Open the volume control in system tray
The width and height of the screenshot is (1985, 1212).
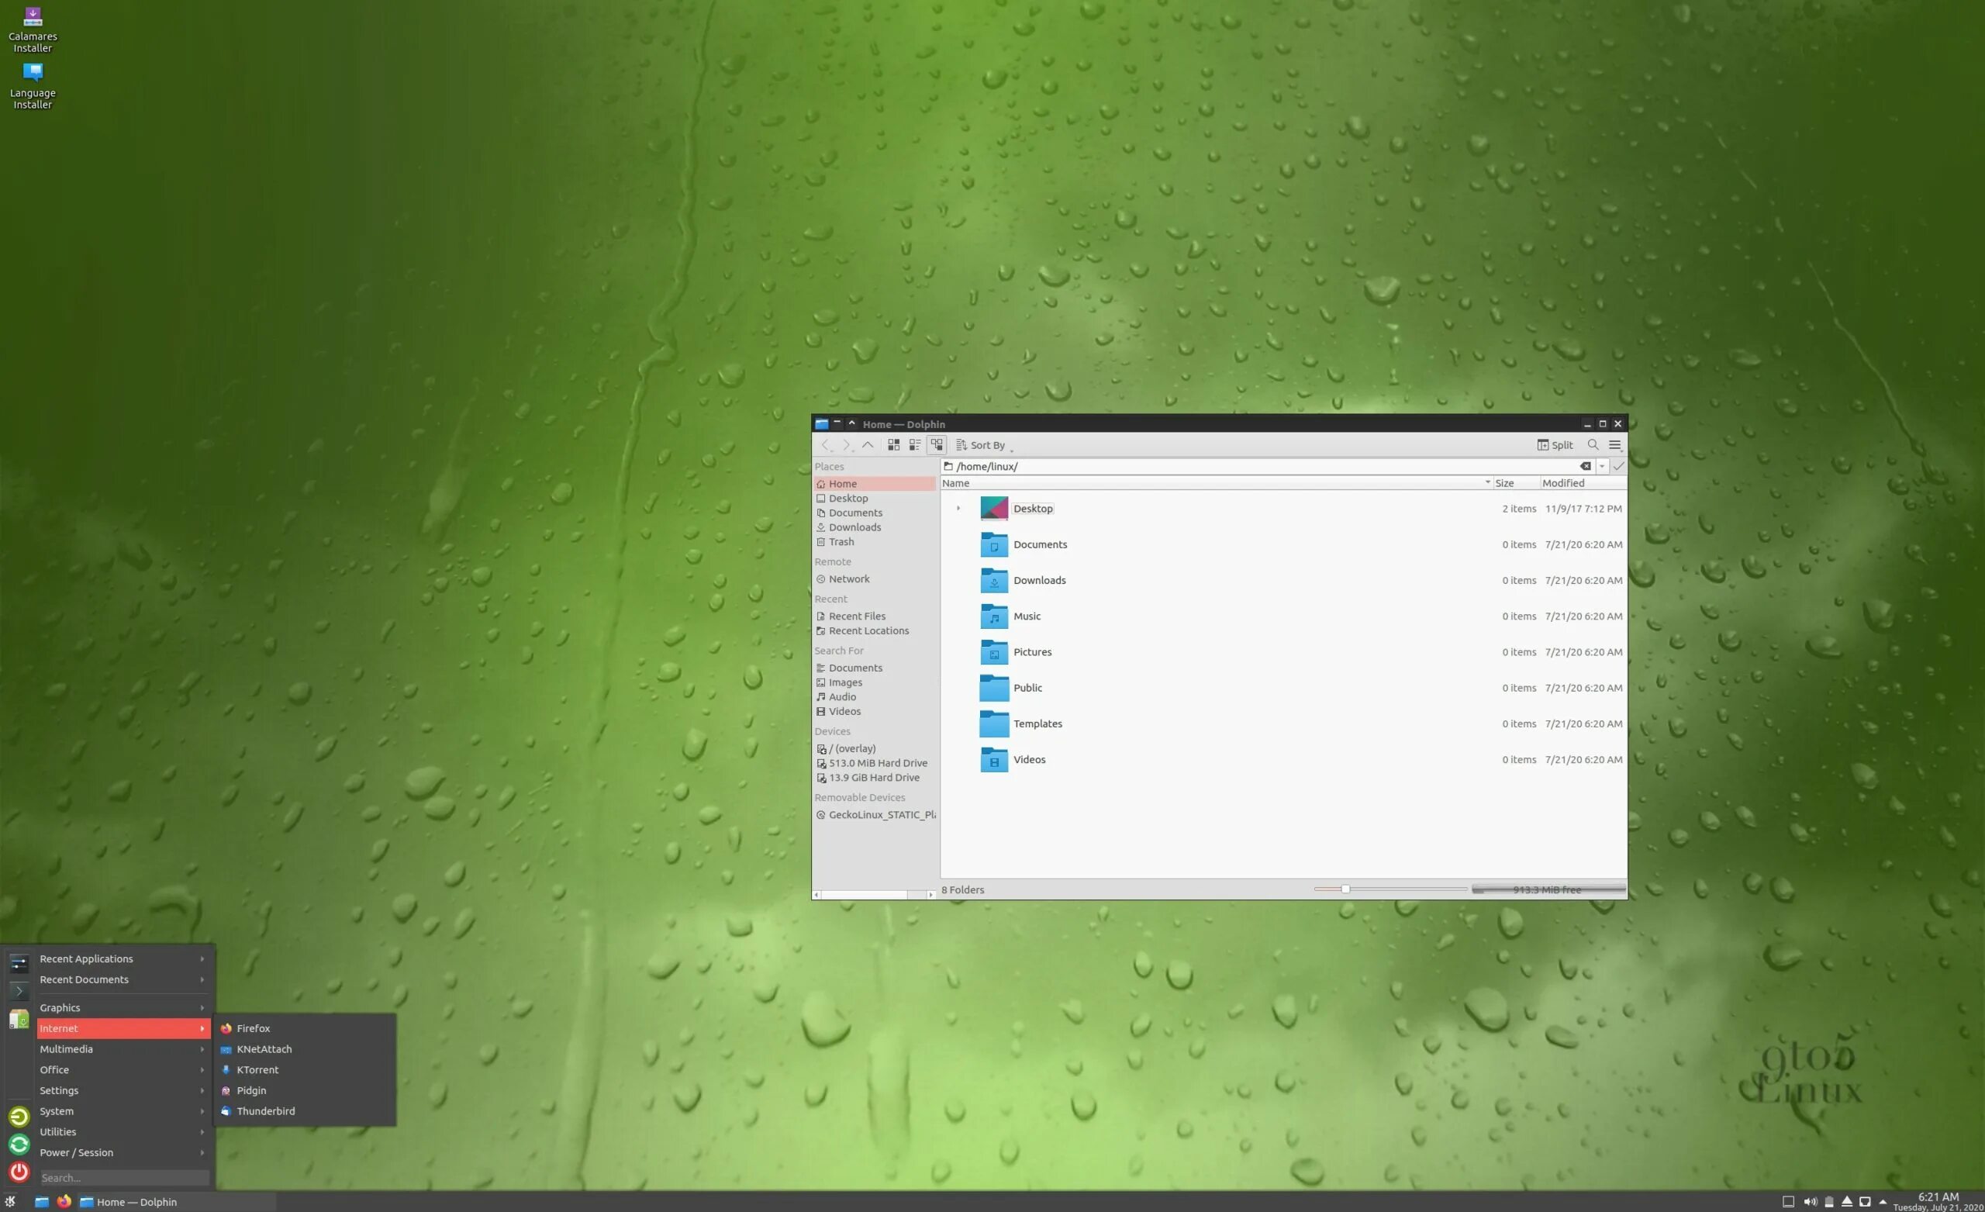(x=1810, y=1201)
